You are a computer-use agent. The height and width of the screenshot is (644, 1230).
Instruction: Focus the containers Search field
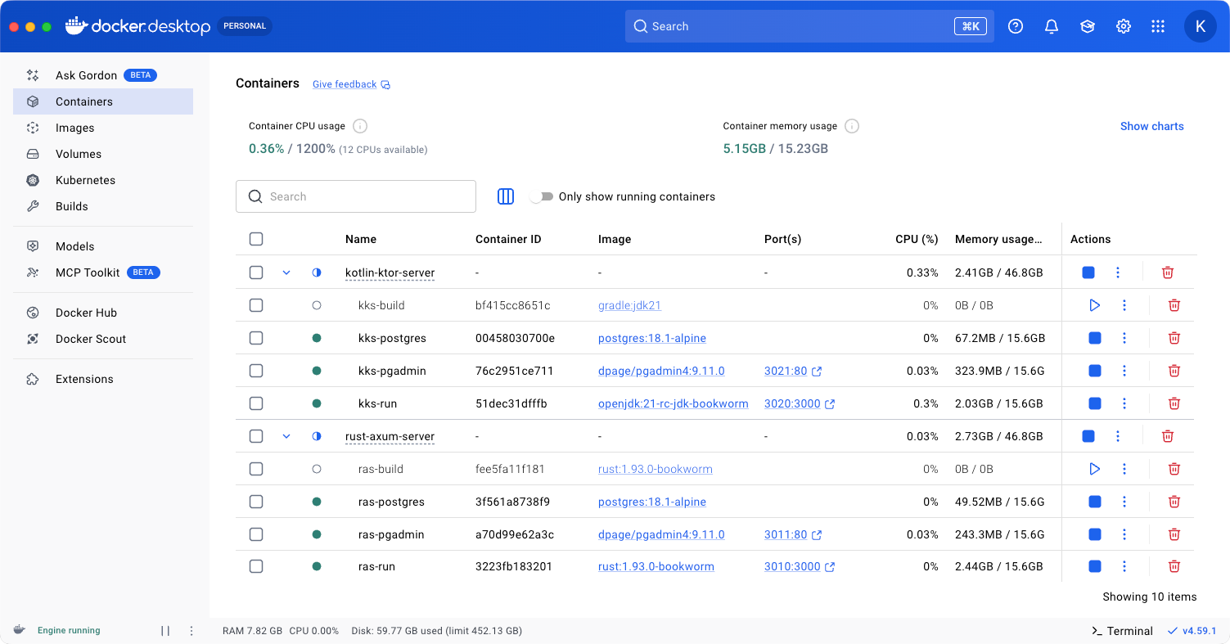pyautogui.click(x=356, y=196)
